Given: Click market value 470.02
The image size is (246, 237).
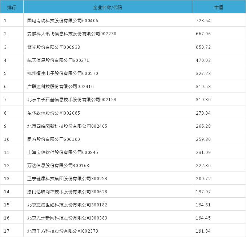Looking at the screenshot, I should (x=203, y=60).
